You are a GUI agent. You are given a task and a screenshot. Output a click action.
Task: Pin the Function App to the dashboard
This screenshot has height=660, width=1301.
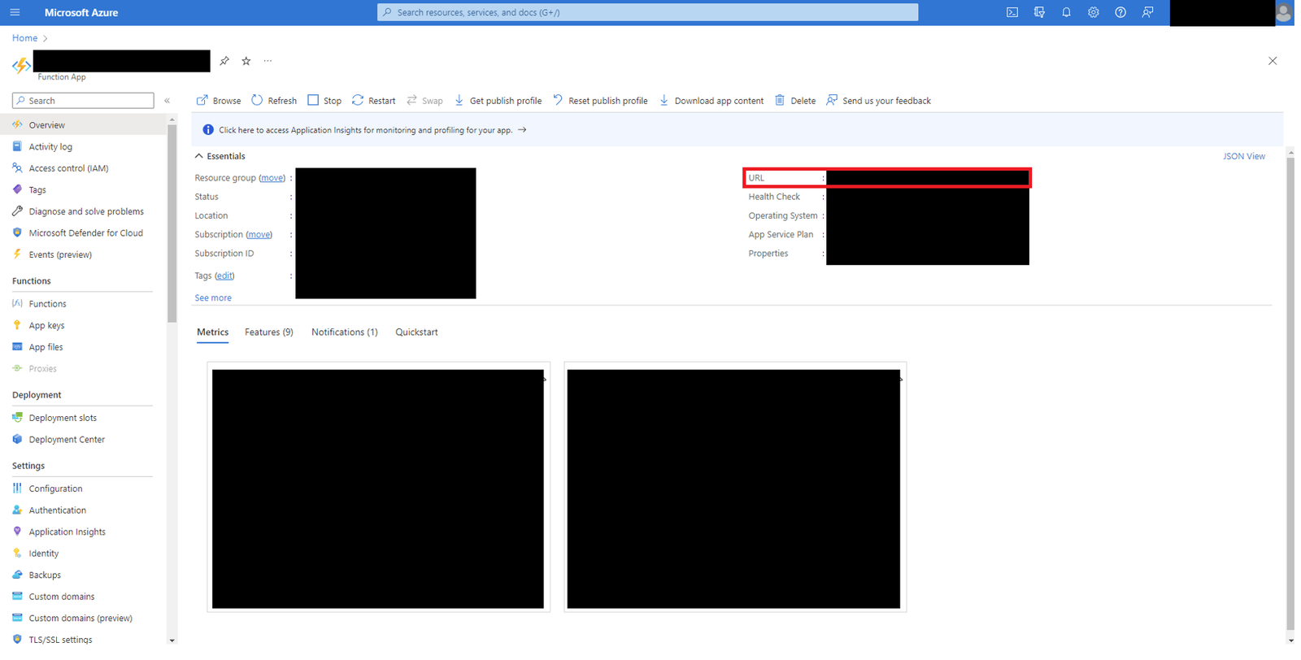(x=224, y=61)
